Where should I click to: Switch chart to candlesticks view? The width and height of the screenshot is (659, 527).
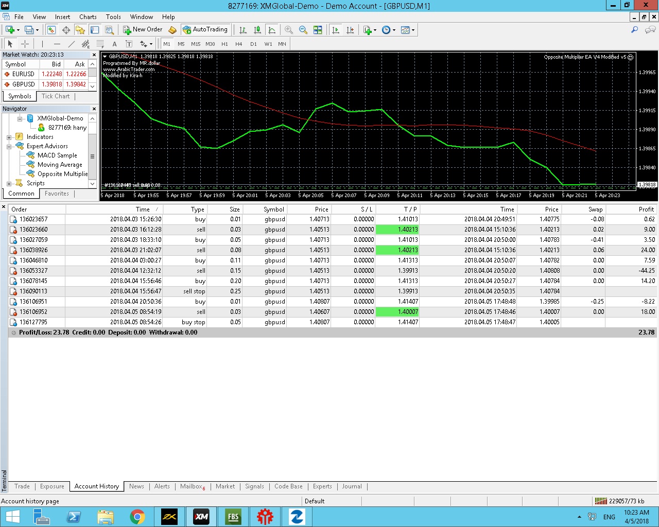pyautogui.click(x=257, y=30)
